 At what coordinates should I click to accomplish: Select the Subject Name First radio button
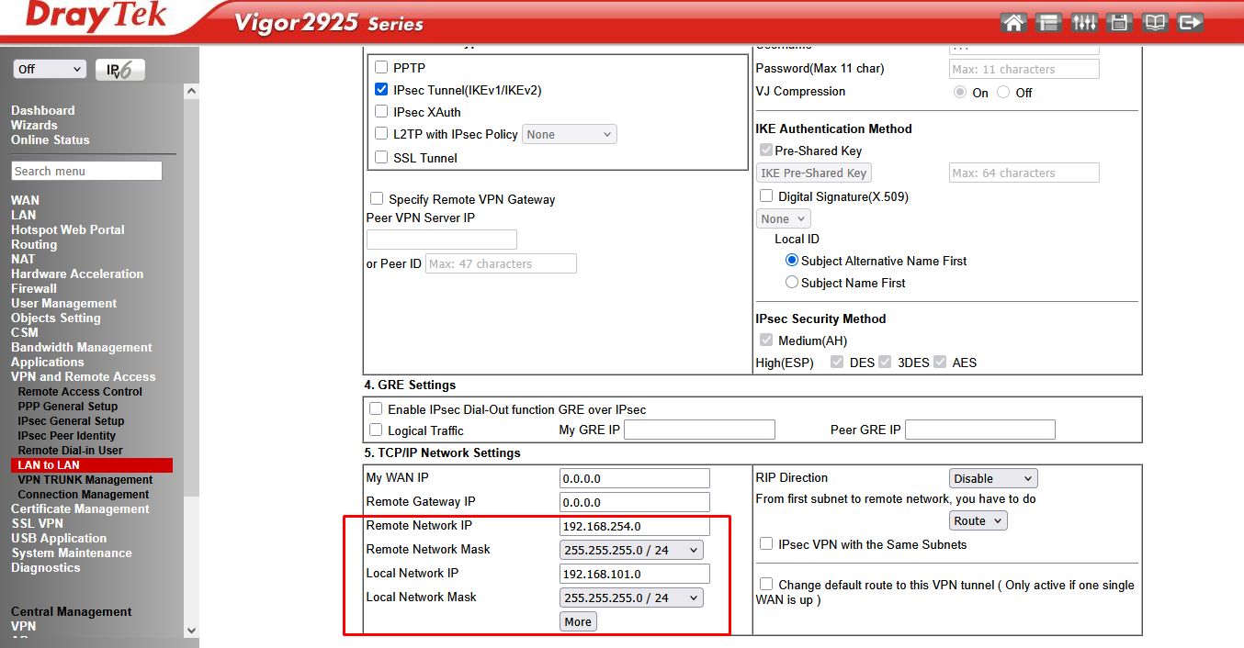pos(791,283)
